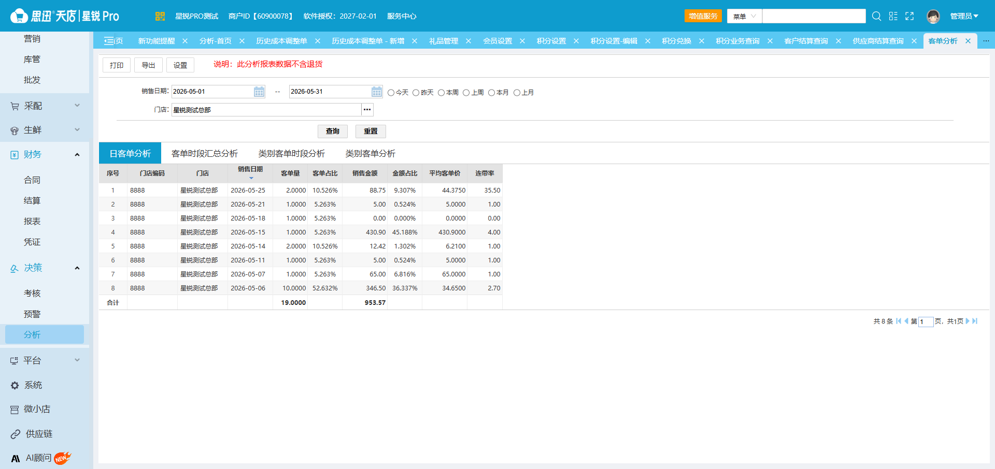This screenshot has height=469, width=995.
Task: Open the 服务中心 link
Action: [402, 16]
